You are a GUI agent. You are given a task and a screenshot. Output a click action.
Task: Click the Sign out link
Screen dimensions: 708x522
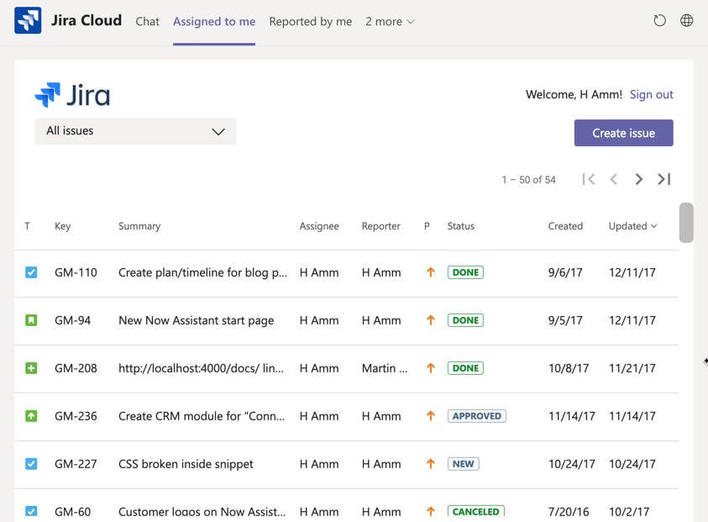click(x=651, y=94)
